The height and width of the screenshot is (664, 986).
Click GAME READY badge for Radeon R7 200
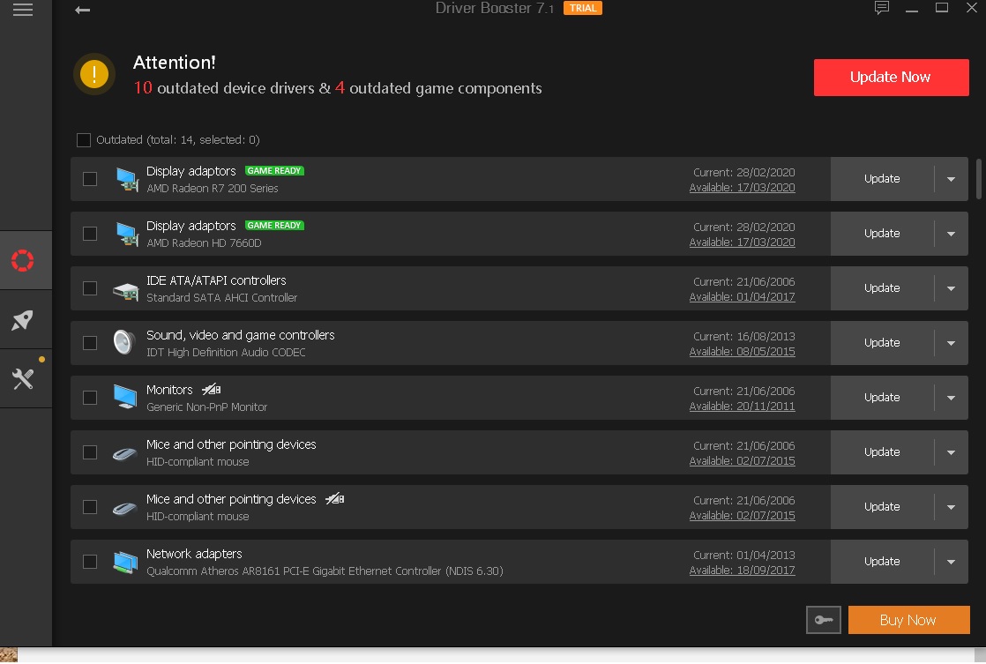point(274,171)
